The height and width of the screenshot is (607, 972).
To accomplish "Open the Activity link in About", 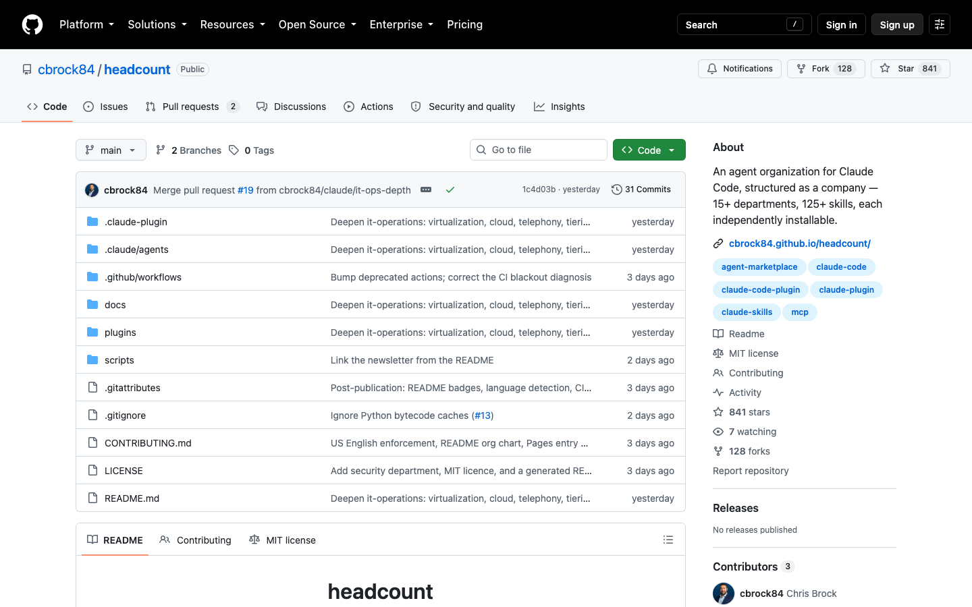I will (745, 393).
